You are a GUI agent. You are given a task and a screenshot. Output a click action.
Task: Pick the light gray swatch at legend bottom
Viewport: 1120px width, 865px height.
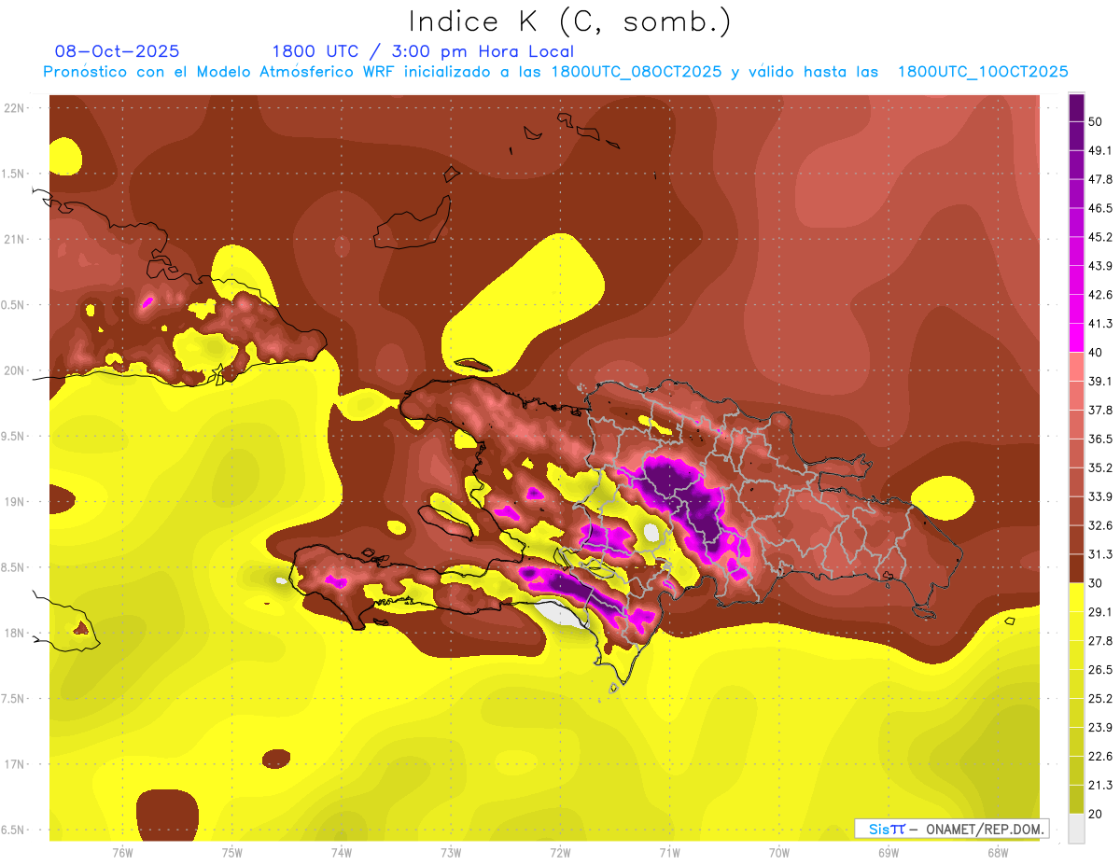tap(1076, 829)
